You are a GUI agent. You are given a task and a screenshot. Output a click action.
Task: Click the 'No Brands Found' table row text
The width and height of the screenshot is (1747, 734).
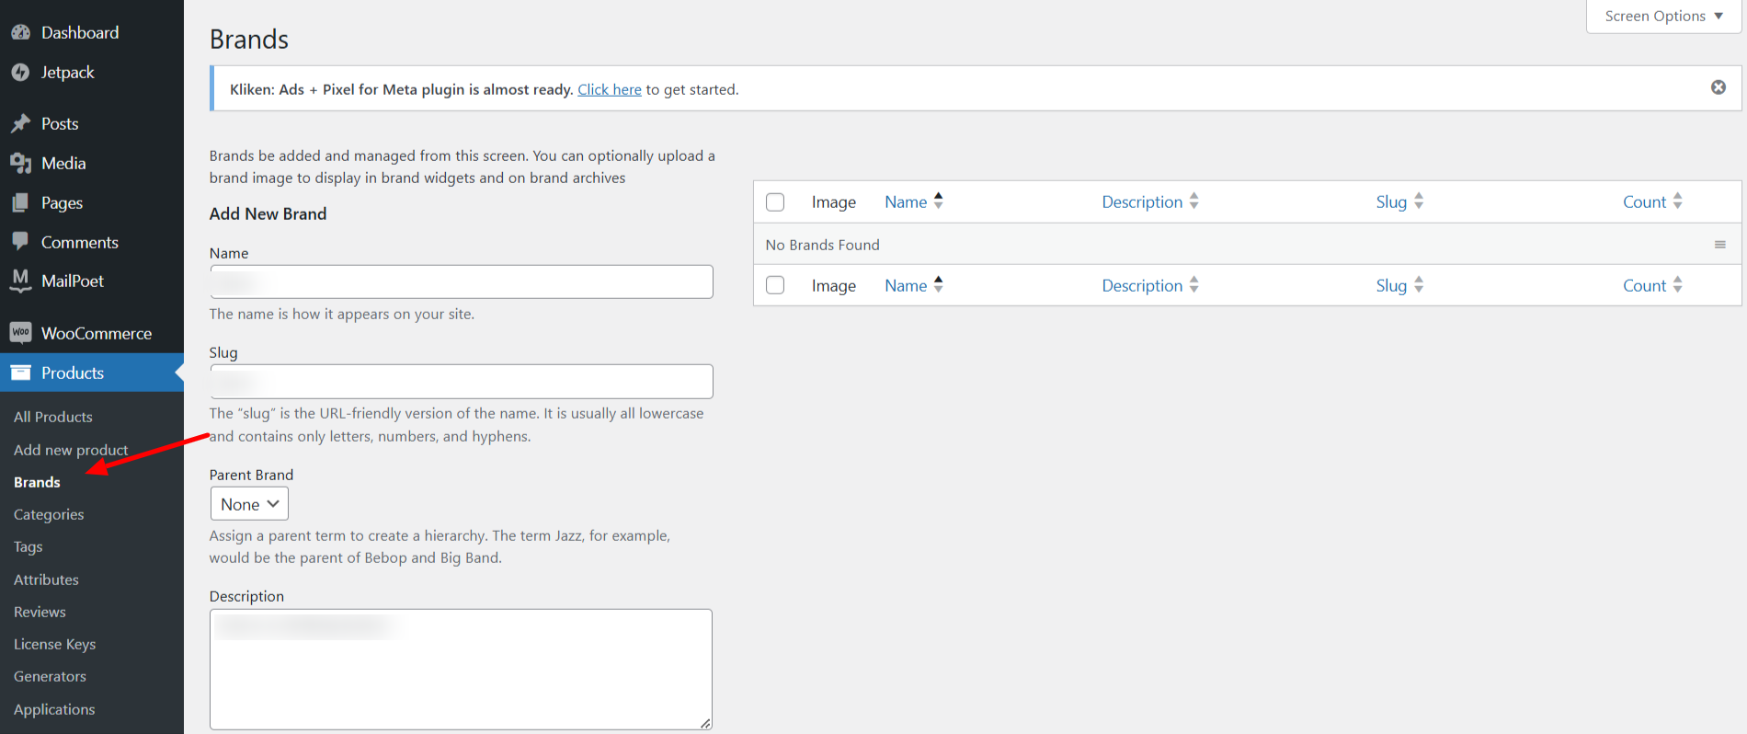pyautogui.click(x=822, y=245)
